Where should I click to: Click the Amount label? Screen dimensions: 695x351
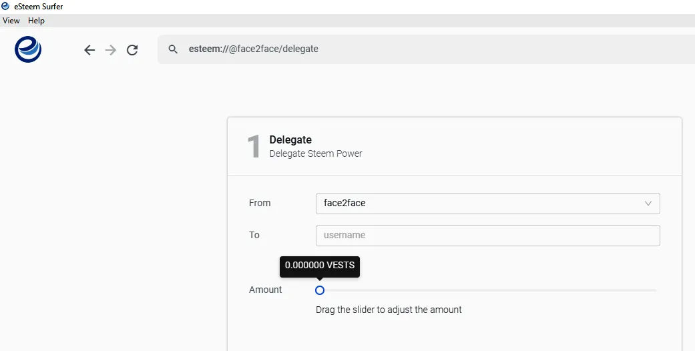[266, 290]
